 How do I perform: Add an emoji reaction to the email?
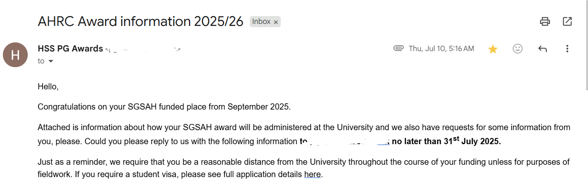(x=518, y=49)
